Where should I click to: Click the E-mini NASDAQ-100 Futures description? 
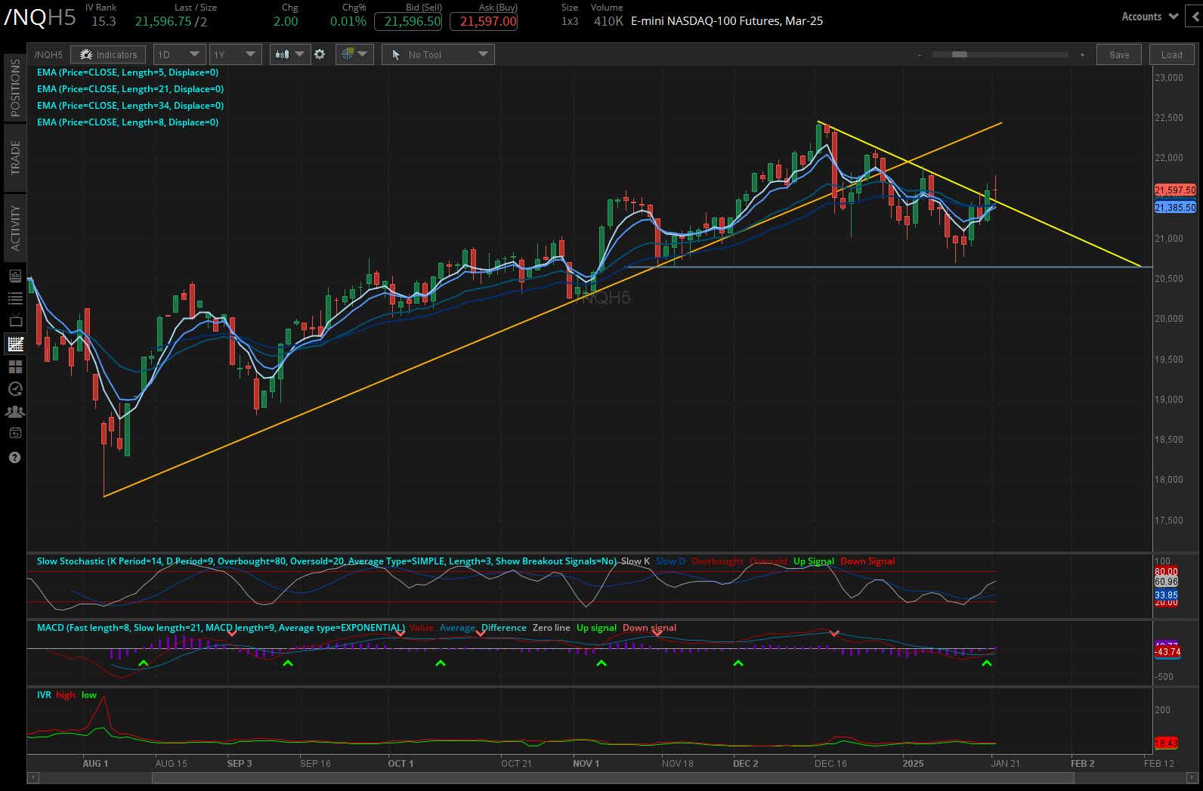tap(727, 21)
